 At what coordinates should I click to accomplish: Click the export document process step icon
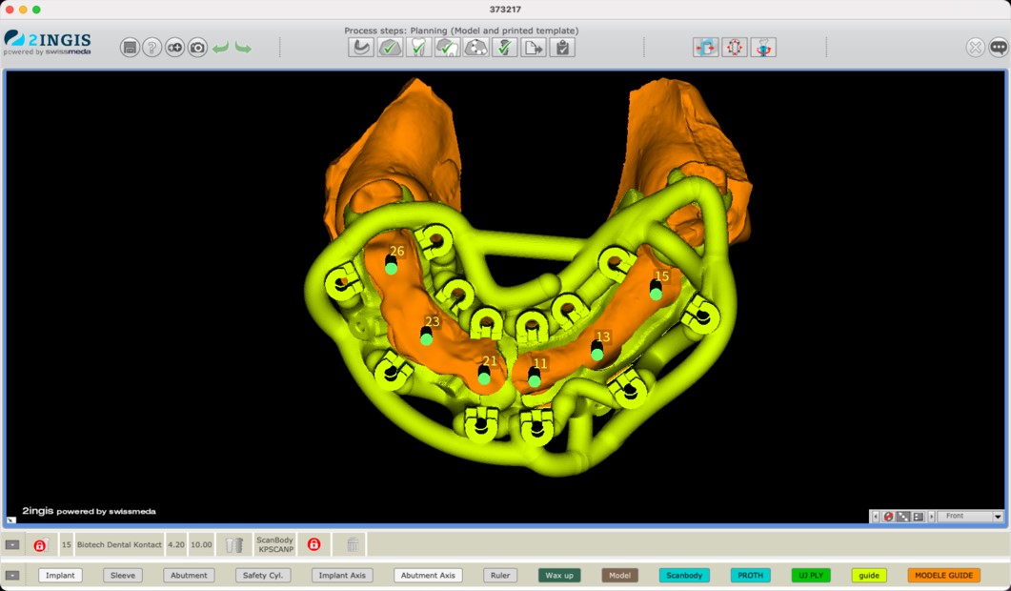pos(534,47)
